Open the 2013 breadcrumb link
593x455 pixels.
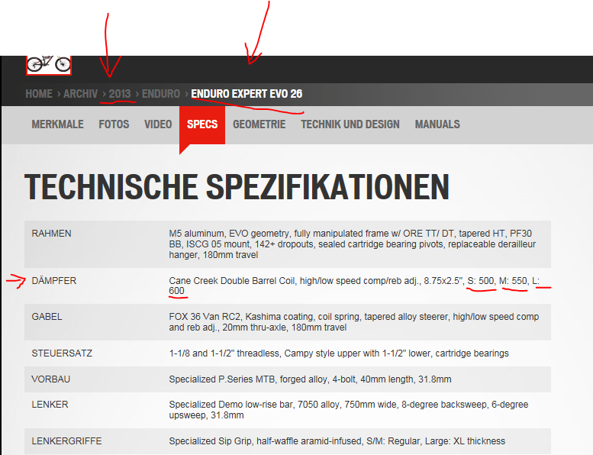120,94
